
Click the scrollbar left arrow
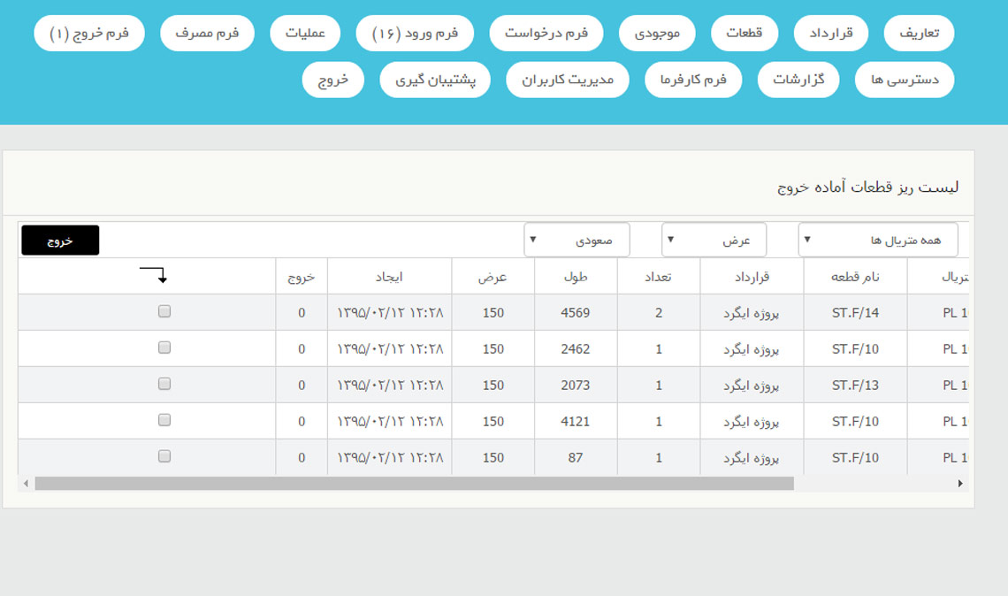pos(26,484)
